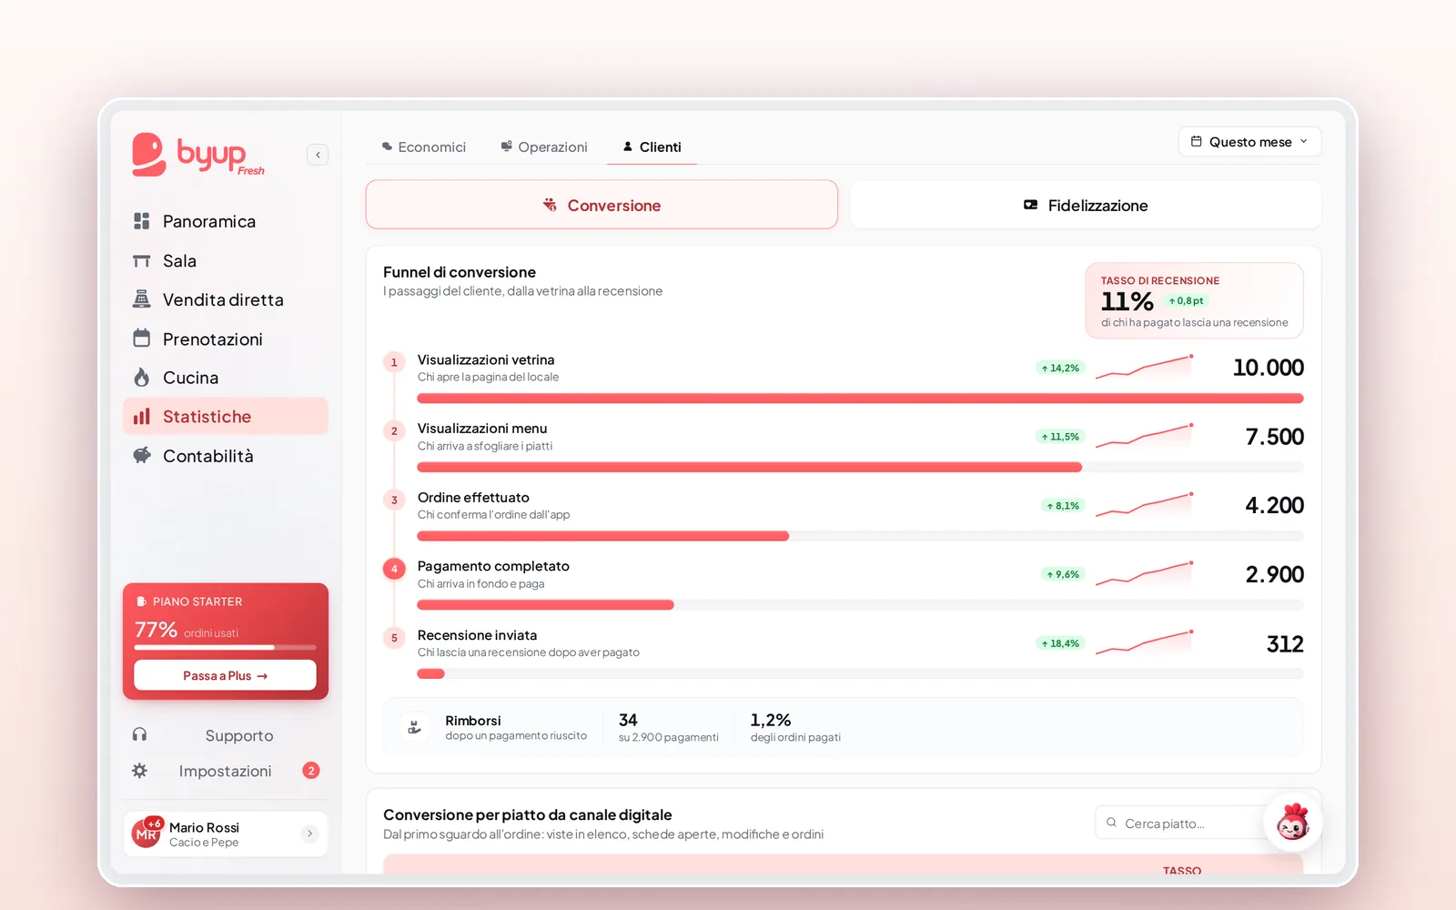Click the Vendita diretta register icon
The height and width of the screenshot is (910, 1456).
pos(141,299)
